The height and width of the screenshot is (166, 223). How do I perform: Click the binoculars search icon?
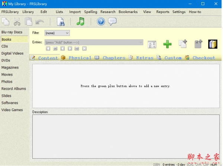tap(61, 21)
